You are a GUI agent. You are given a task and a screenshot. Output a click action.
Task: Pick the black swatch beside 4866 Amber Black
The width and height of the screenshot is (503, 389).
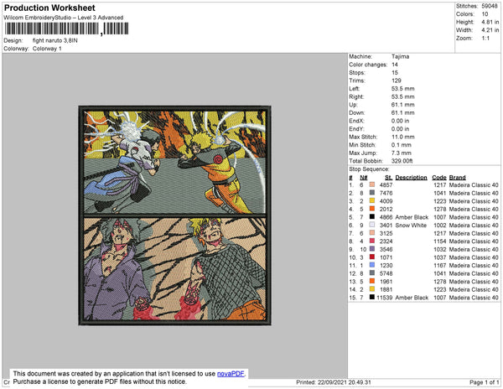(371, 217)
